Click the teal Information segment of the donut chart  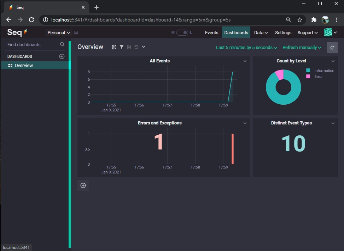pos(284,99)
